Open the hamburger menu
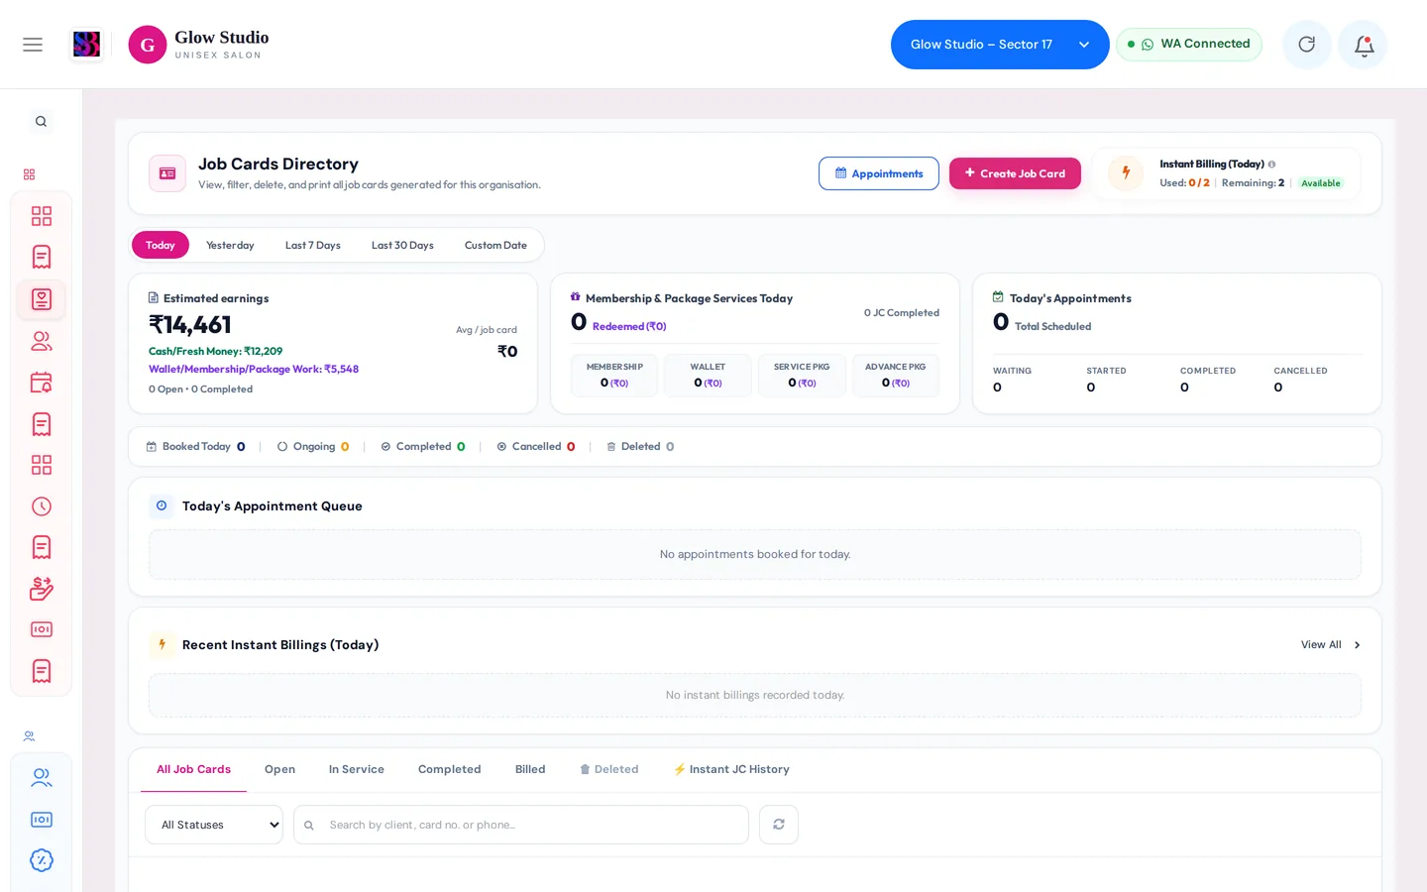Screen dimensions: 1427x892 coord(33,45)
